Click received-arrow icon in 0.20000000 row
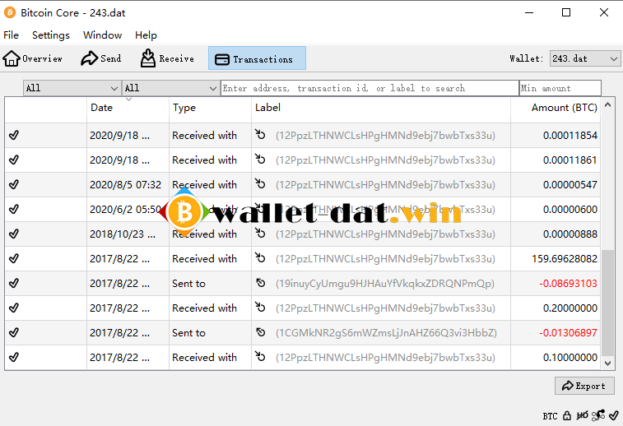 click(x=260, y=307)
